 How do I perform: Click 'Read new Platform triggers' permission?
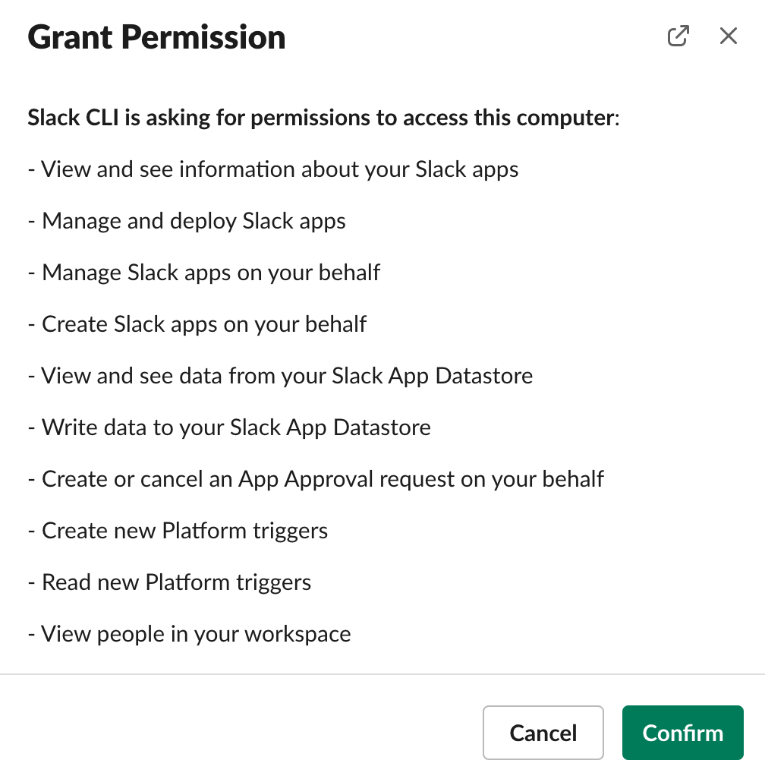tap(169, 582)
